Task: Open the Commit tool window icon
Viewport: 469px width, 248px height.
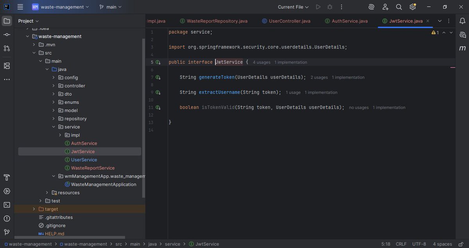Action: click(x=7, y=35)
